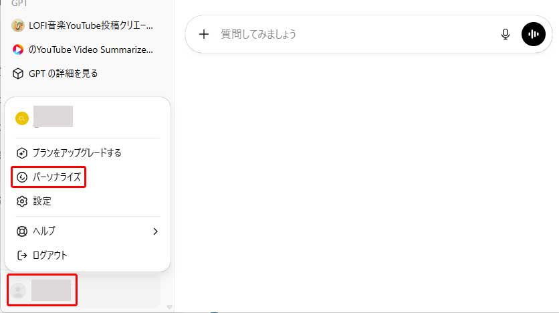This screenshot has width=559, height=313.
Task: Open 設定 from the account menu
Action: [x=88, y=201]
